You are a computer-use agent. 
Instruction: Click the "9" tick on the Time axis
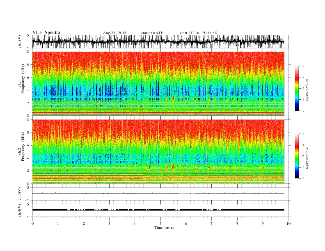pos(263,224)
